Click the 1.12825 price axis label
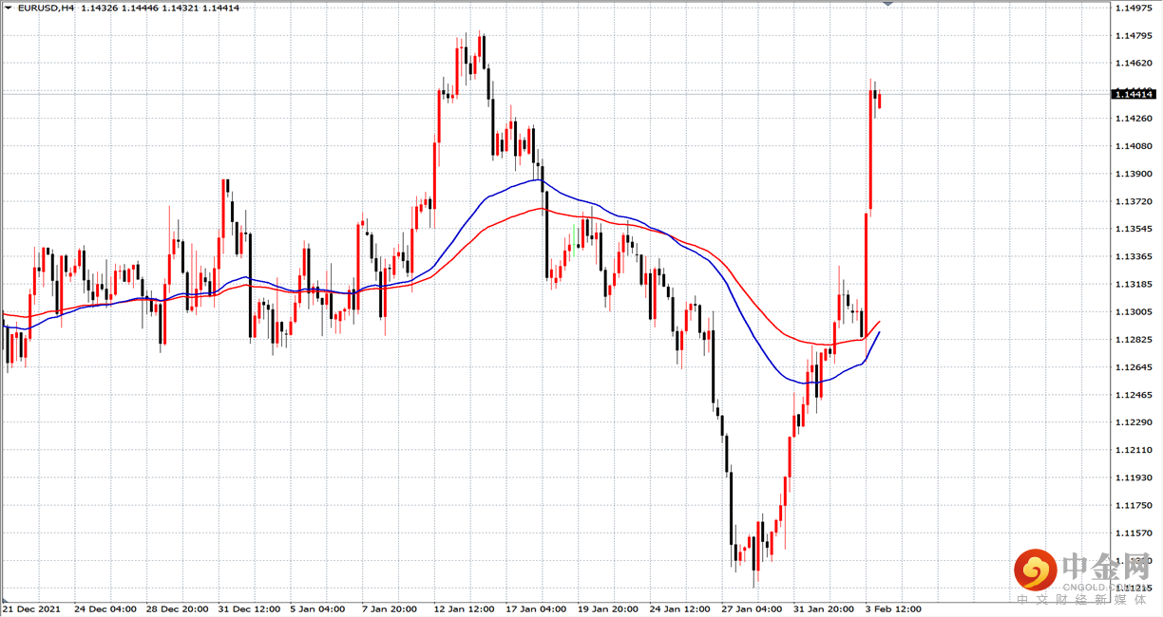Viewport: 1163px width, 617px height. point(1134,339)
